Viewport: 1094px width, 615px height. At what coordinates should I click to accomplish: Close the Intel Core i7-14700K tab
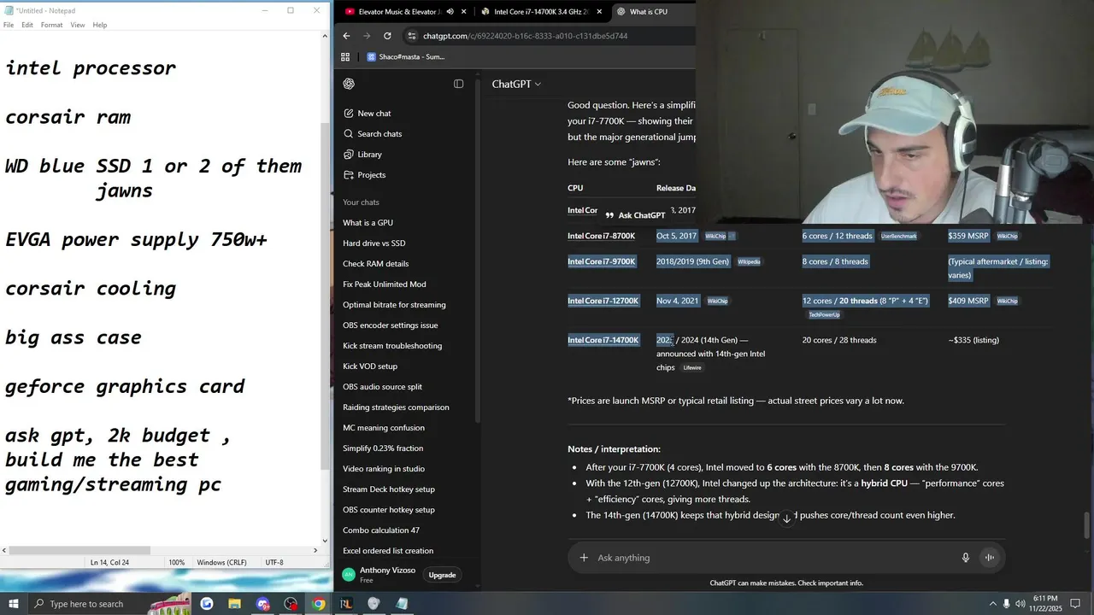click(599, 12)
